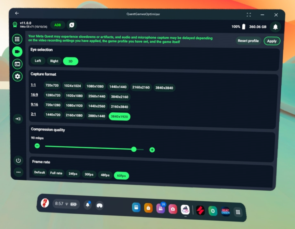Apply the video capture settings
Viewport: 295px width, 229px height.
coord(272,41)
